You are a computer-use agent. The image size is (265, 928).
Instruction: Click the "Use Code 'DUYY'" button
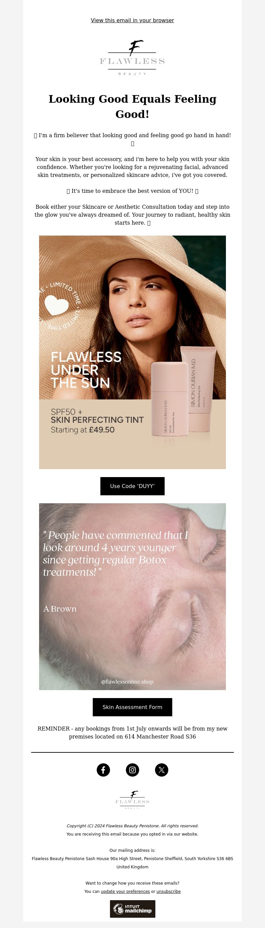pos(132,486)
